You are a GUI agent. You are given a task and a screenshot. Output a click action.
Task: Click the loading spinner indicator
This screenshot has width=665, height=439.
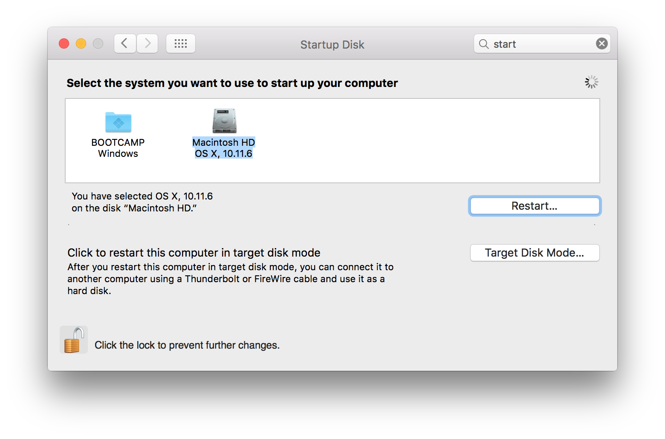click(591, 82)
